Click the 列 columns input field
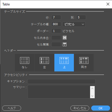Viewport: 112px width, 112px height. [81, 17]
